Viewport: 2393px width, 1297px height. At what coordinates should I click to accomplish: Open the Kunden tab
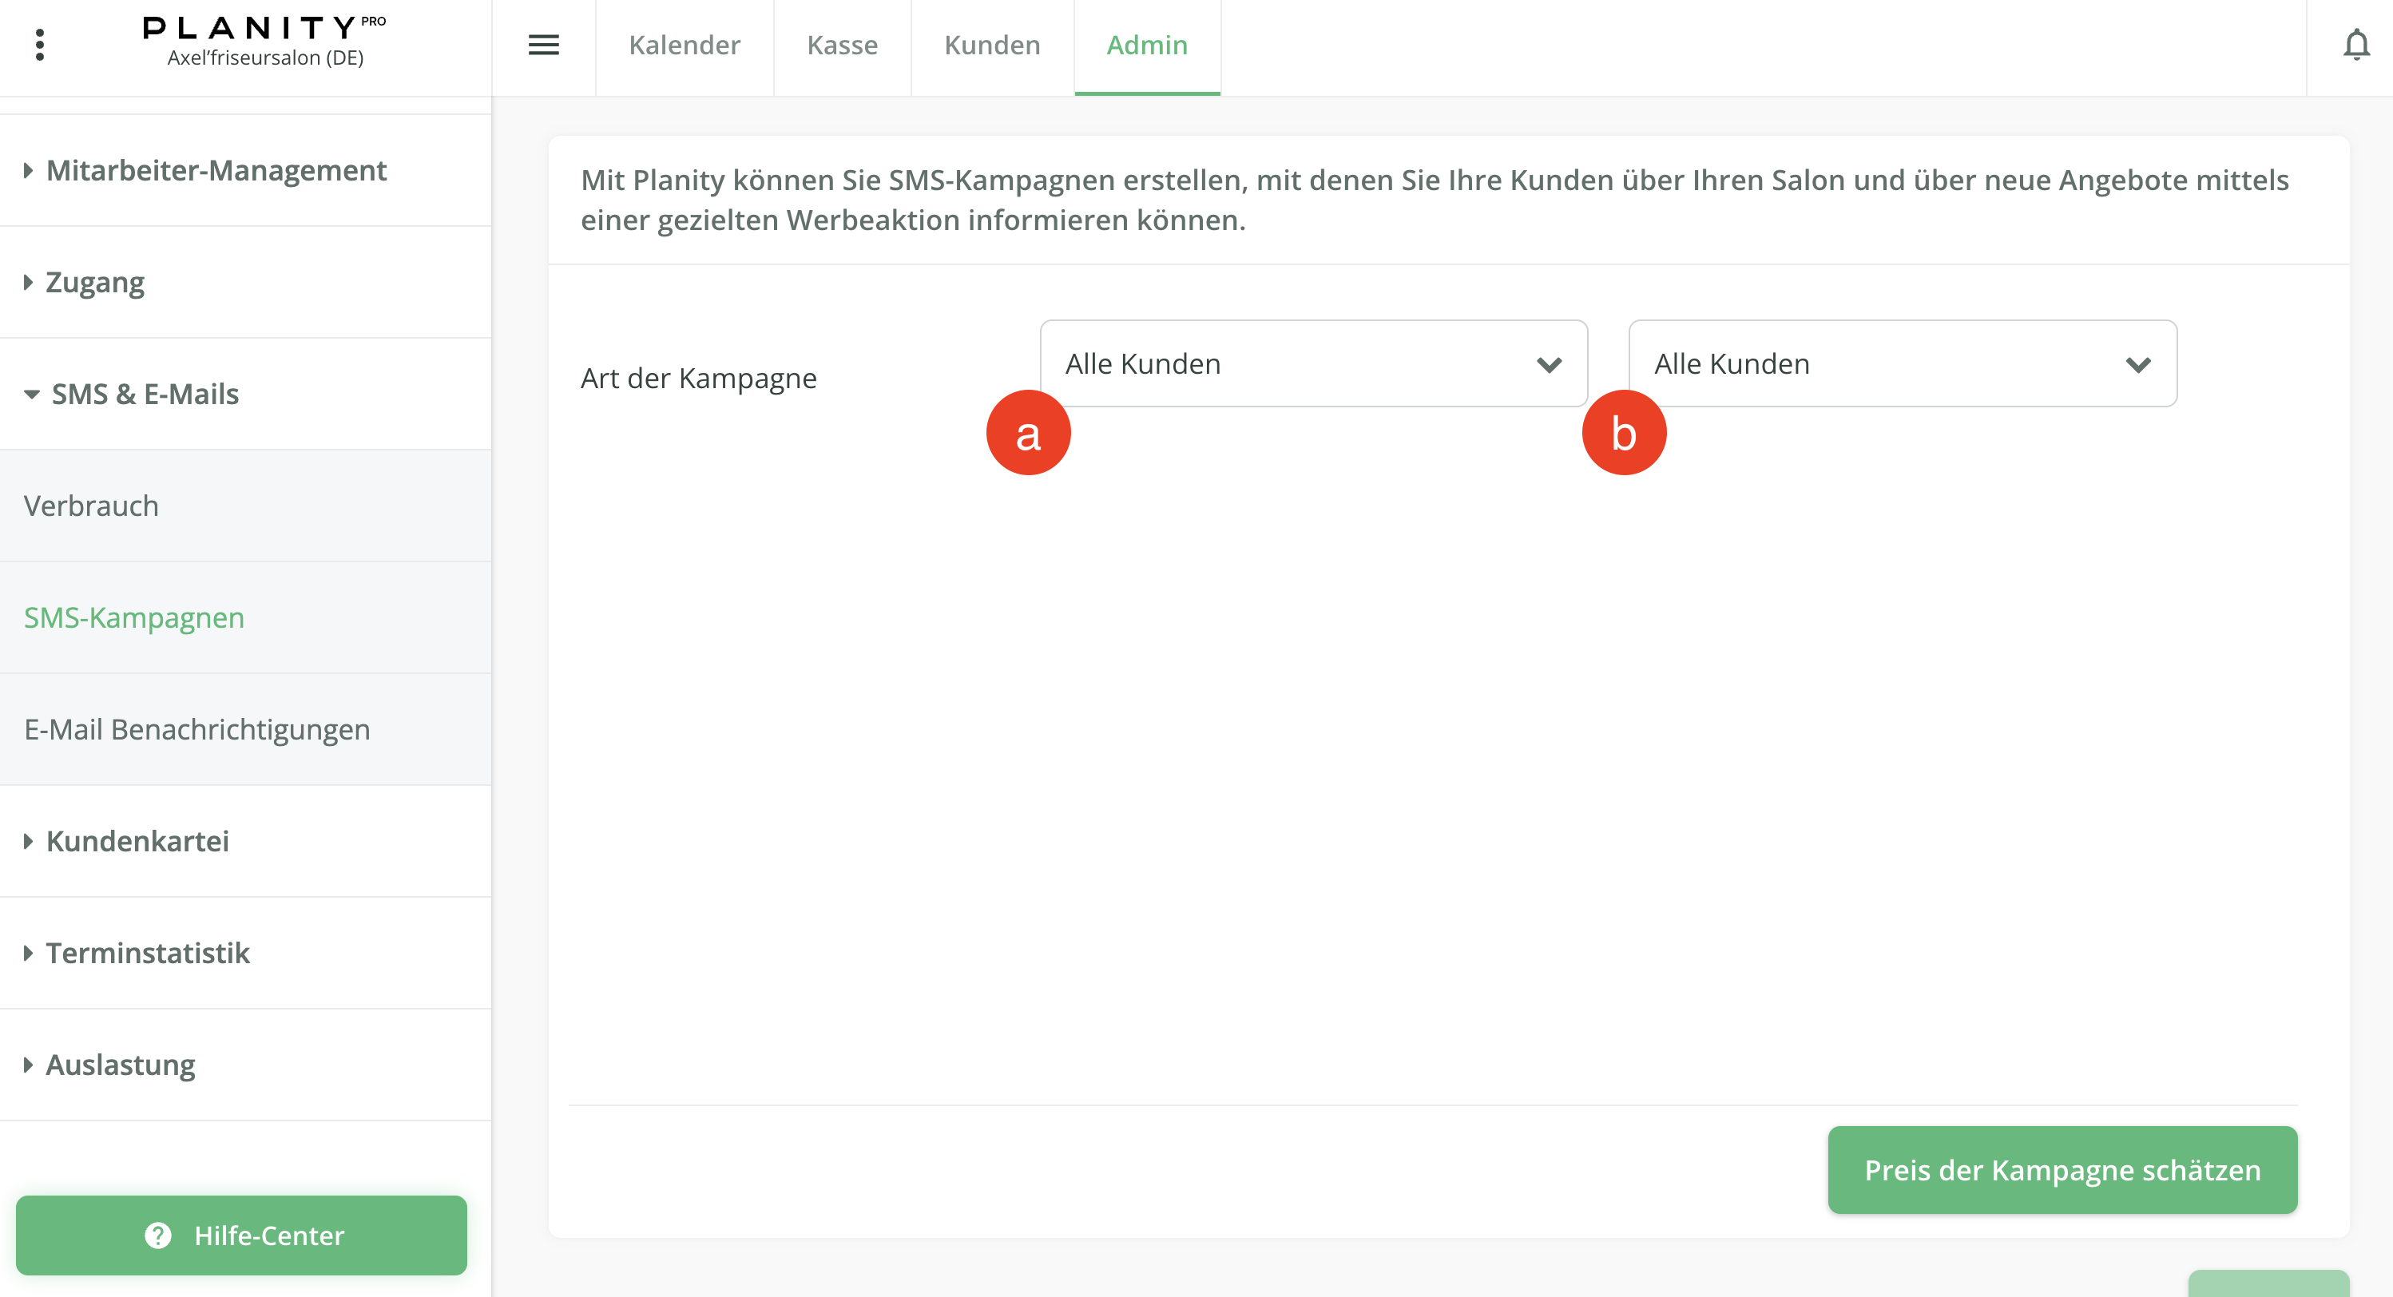pyautogui.click(x=991, y=45)
